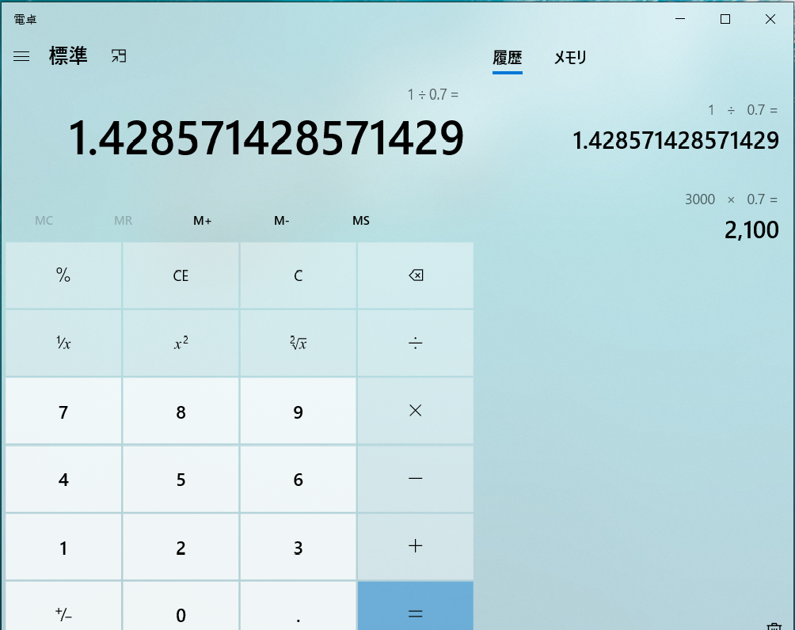Viewport: 795px width, 630px height.
Task: Toggle sign with the +/- key
Action: click(x=63, y=605)
